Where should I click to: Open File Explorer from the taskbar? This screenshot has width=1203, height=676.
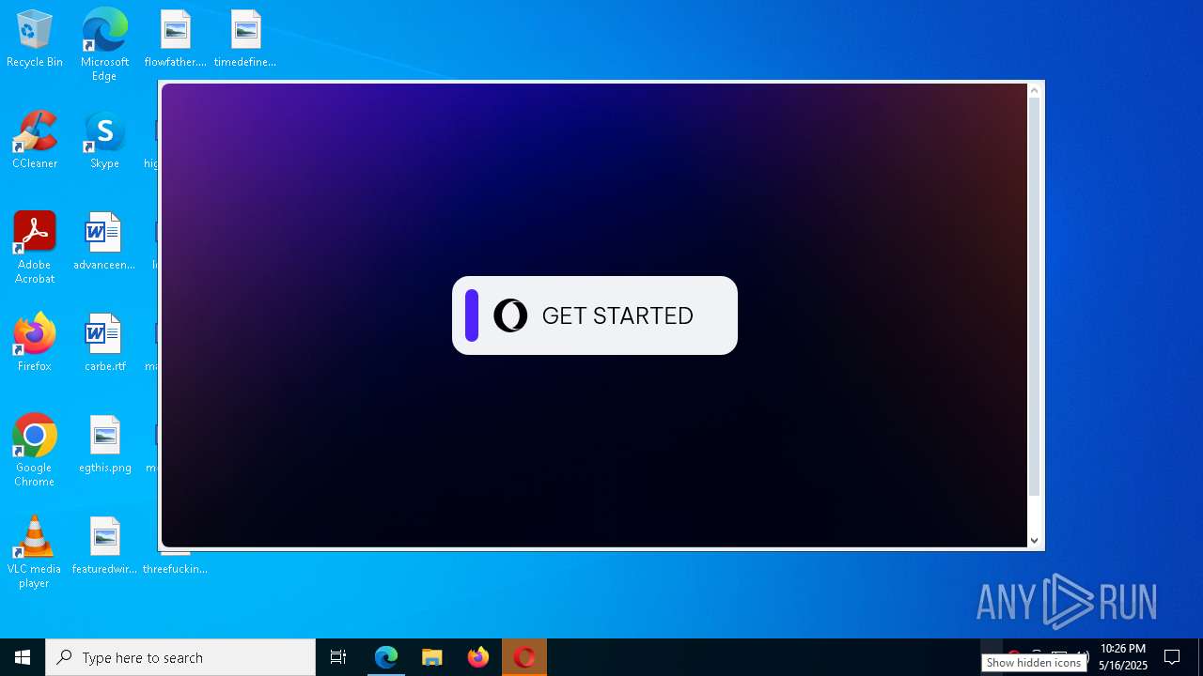coord(431,657)
